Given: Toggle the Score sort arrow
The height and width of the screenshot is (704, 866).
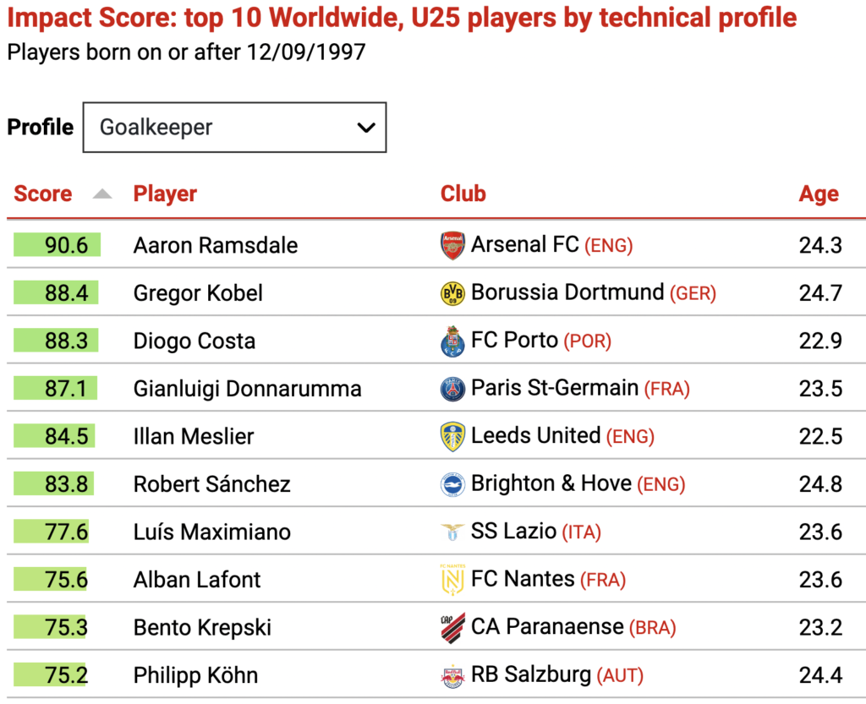Looking at the screenshot, I should tap(102, 194).
